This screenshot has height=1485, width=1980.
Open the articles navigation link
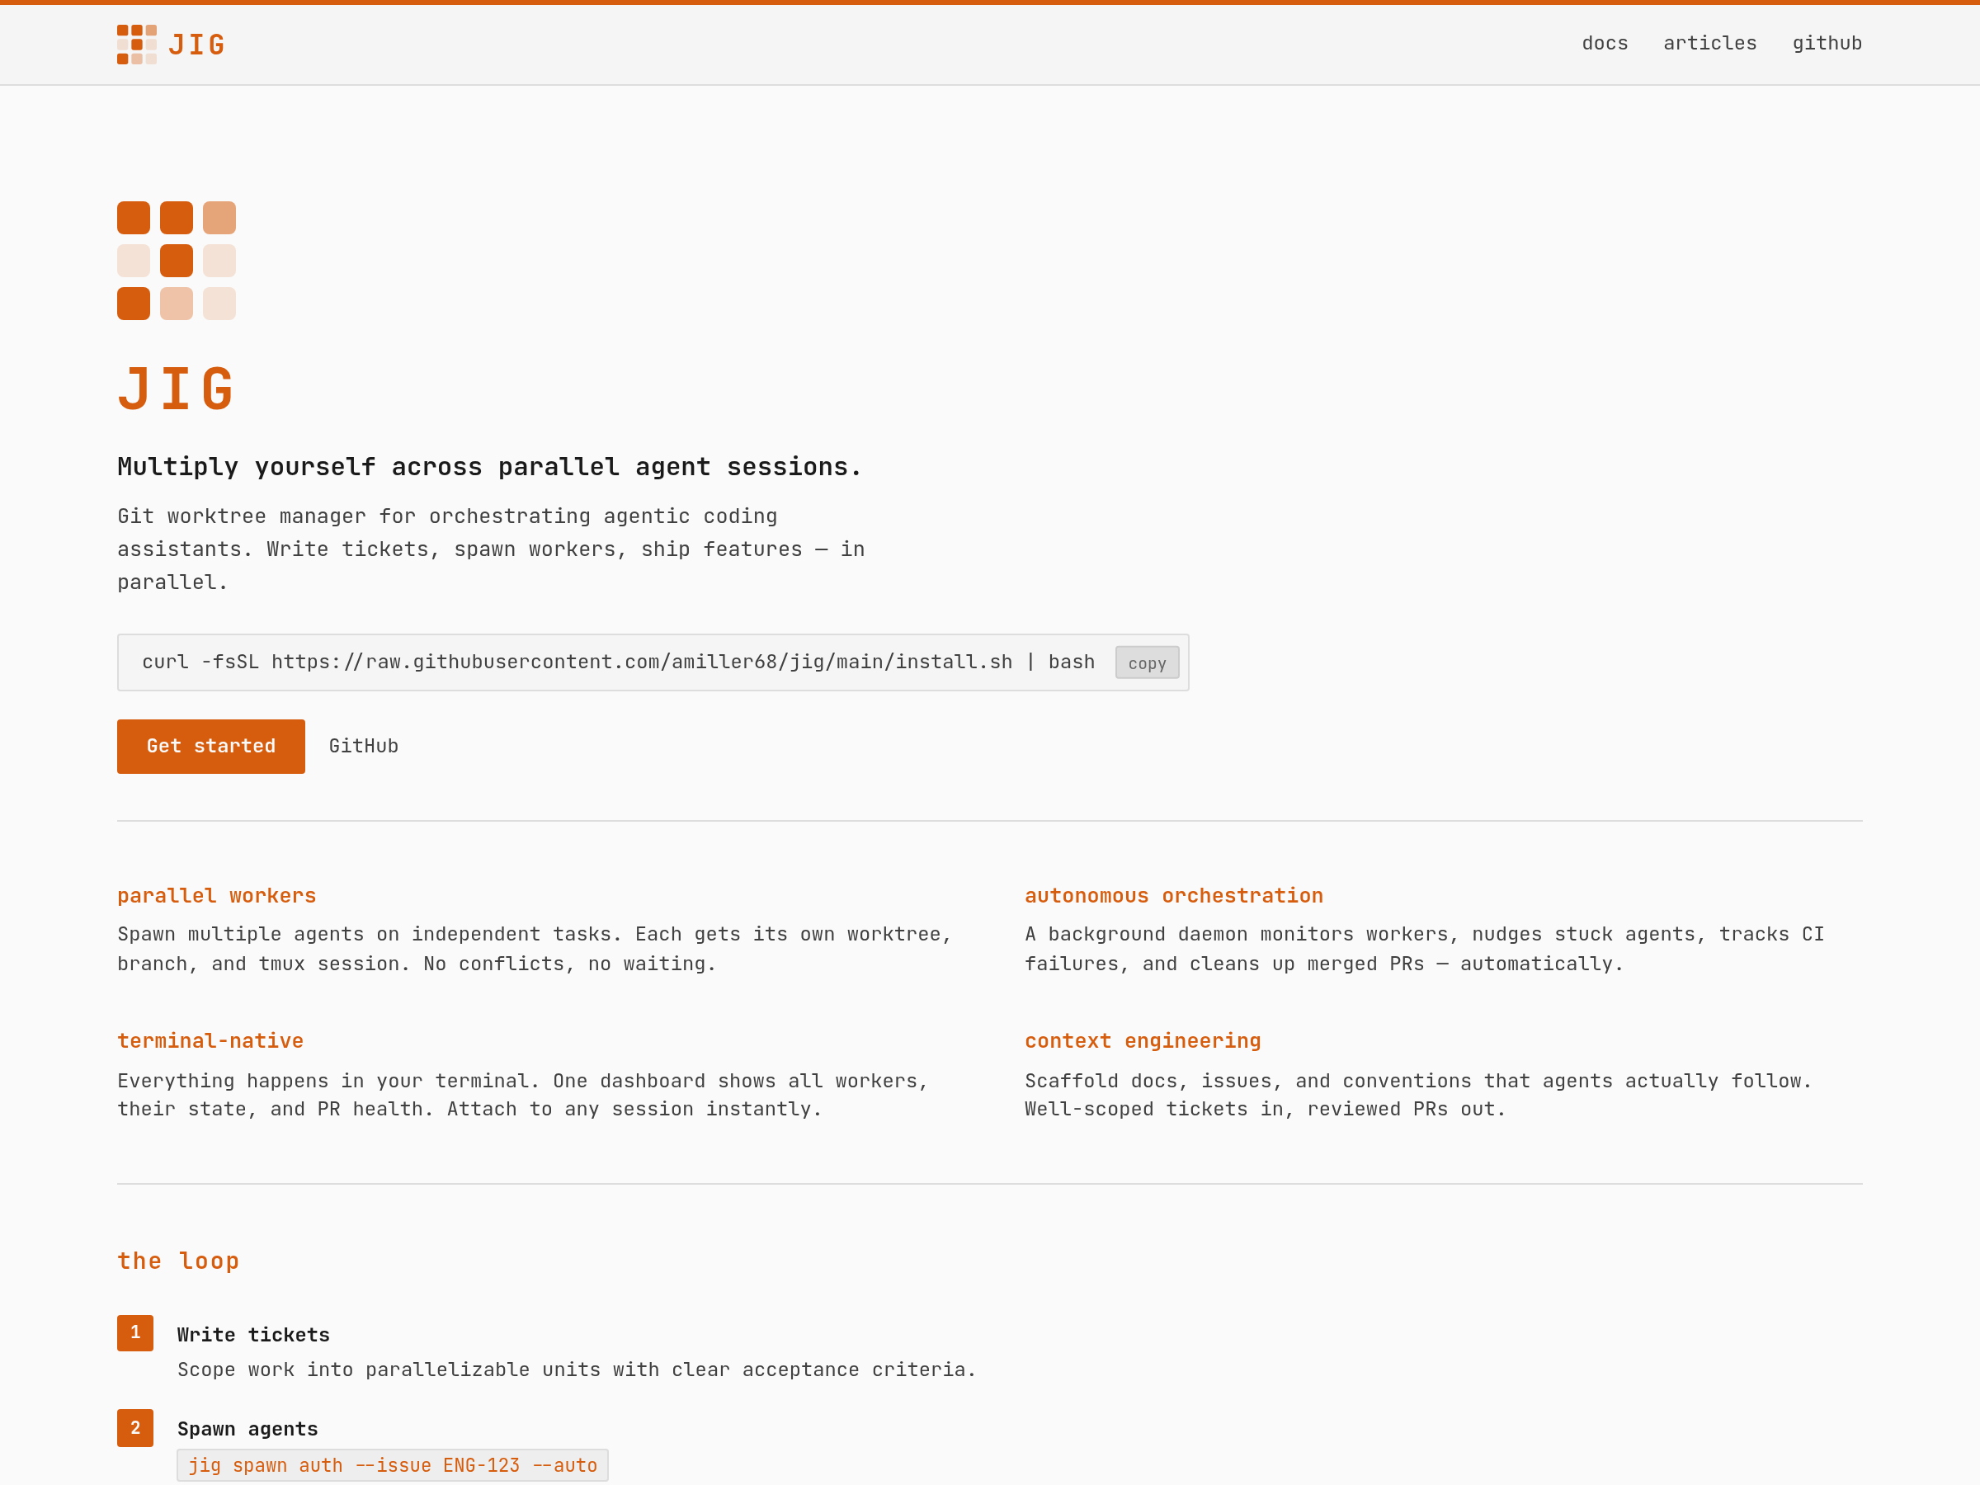[x=1709, y=43]
